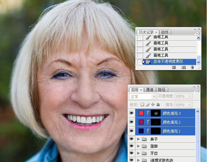Click the 不透明度 value field
Image resolution: width=207 pixels, height=162 pixels.
[x=181, y=96]
